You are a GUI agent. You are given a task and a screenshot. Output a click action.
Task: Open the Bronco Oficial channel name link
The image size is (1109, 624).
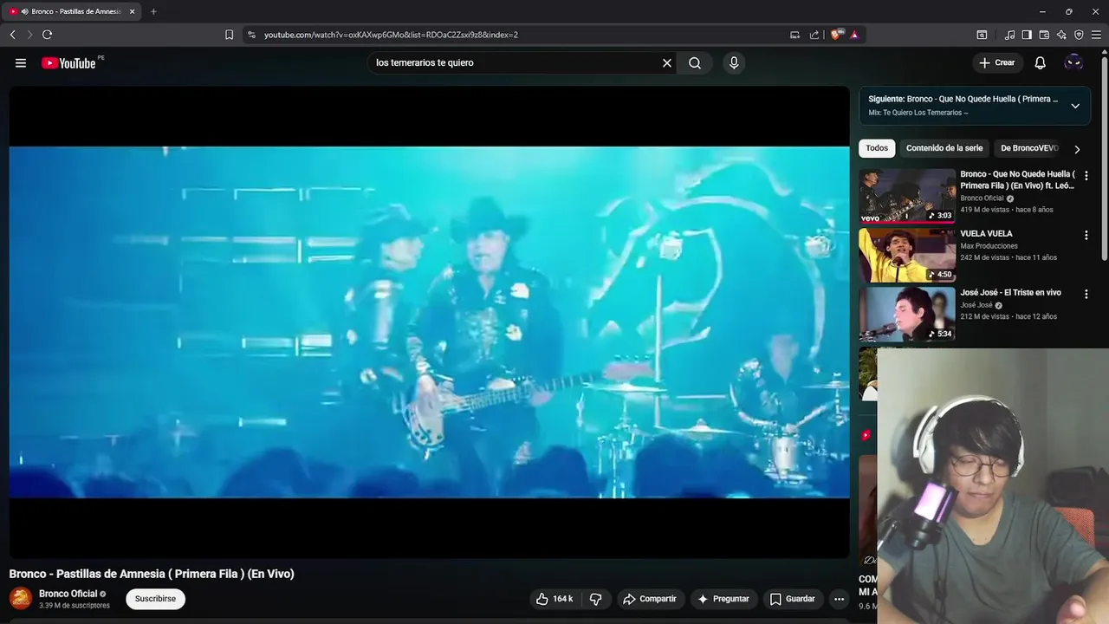coord(68,594)
